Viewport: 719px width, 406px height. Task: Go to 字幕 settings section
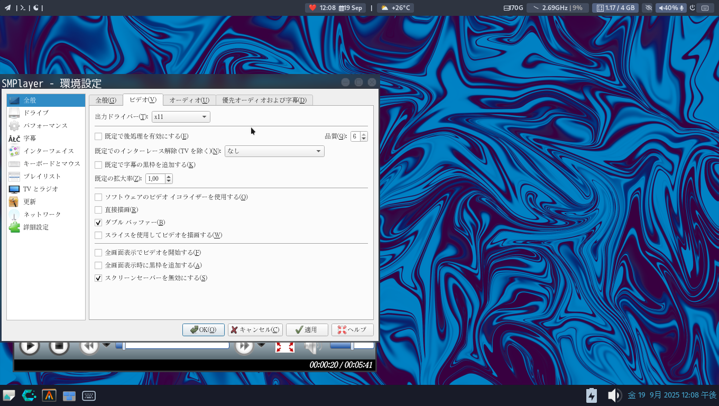click(46, 138)
